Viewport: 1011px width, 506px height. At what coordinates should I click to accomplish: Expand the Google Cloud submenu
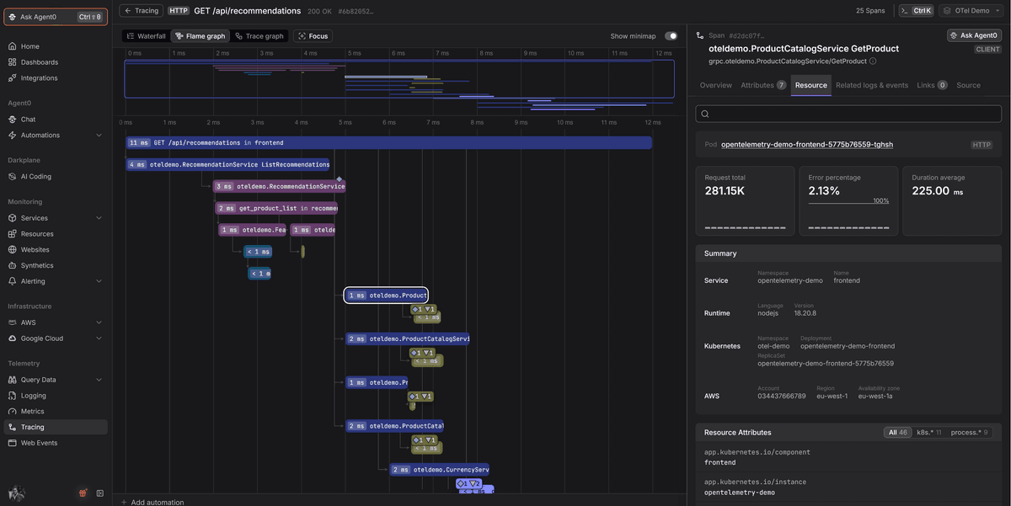pyautogui.click(x=99, y=338)
